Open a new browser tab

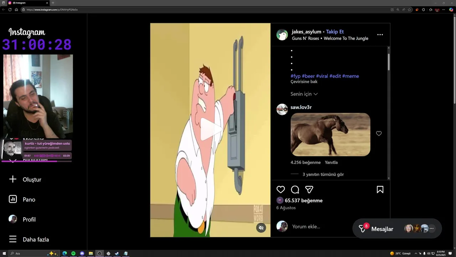pyautogui.click(x=53, y=3)
